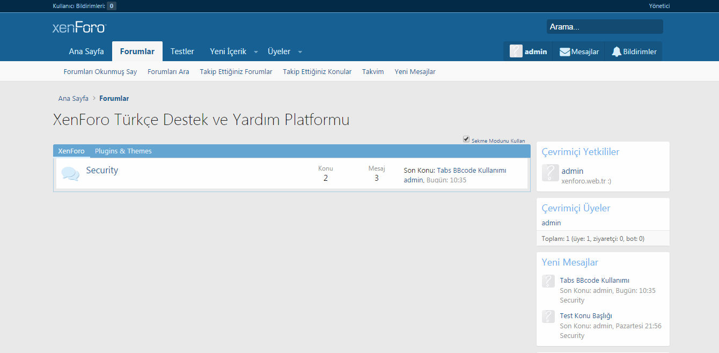The image size is (719, 353).
Task: Click the Mesaj count 3
Action: pyautogui.click(x=377, y=178)
